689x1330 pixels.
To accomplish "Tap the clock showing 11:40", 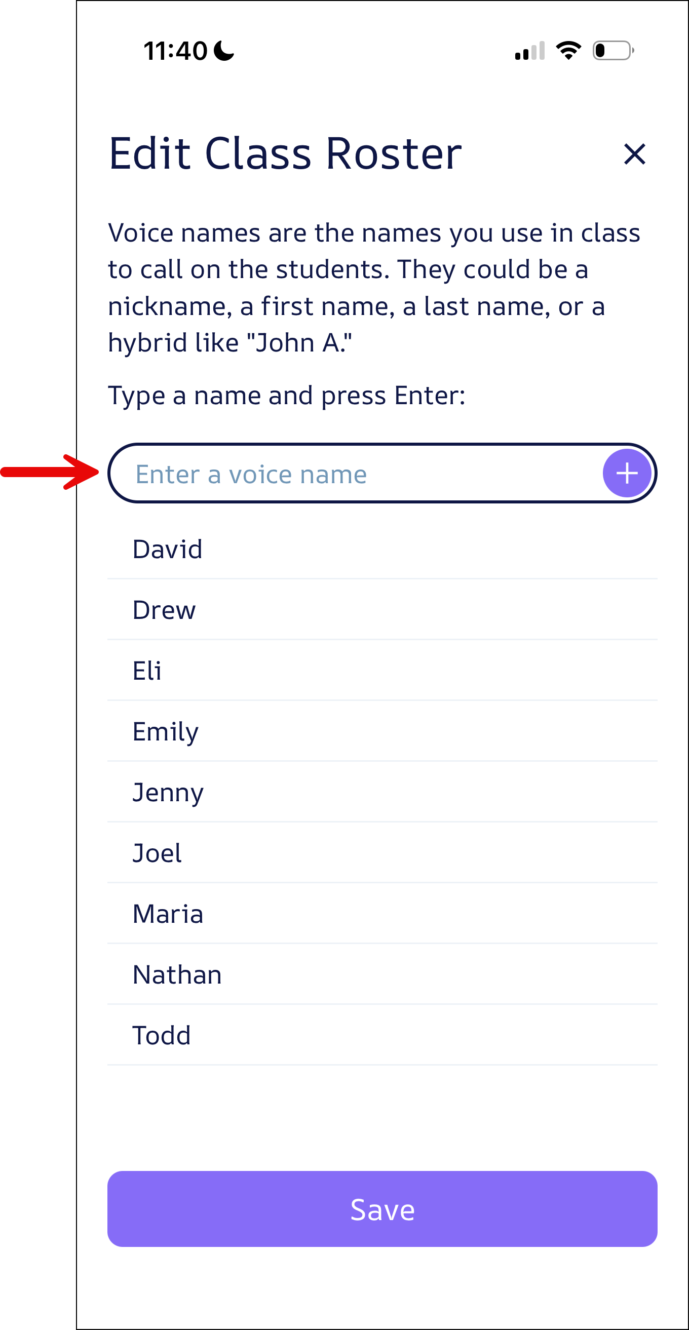I will (x=176, y=50).
